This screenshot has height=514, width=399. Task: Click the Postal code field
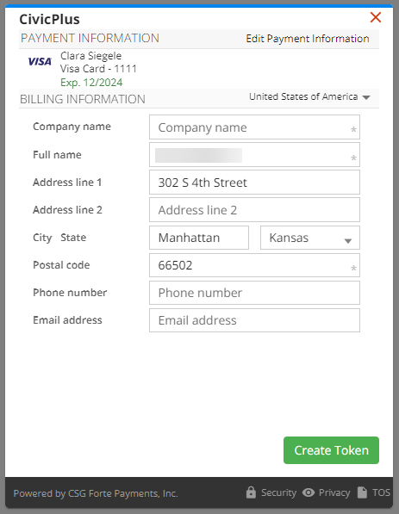[254, 265]
